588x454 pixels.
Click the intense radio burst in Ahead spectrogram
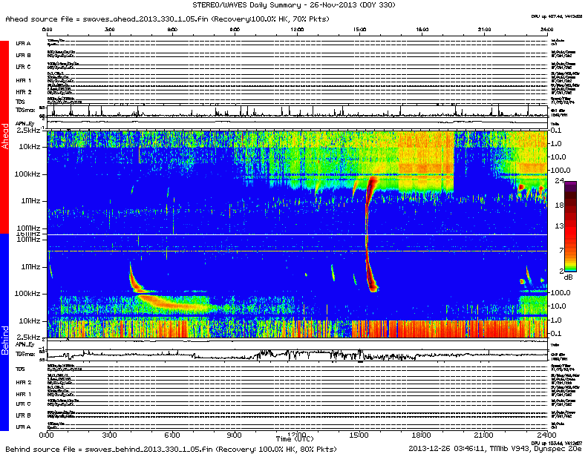pos(369,185)
